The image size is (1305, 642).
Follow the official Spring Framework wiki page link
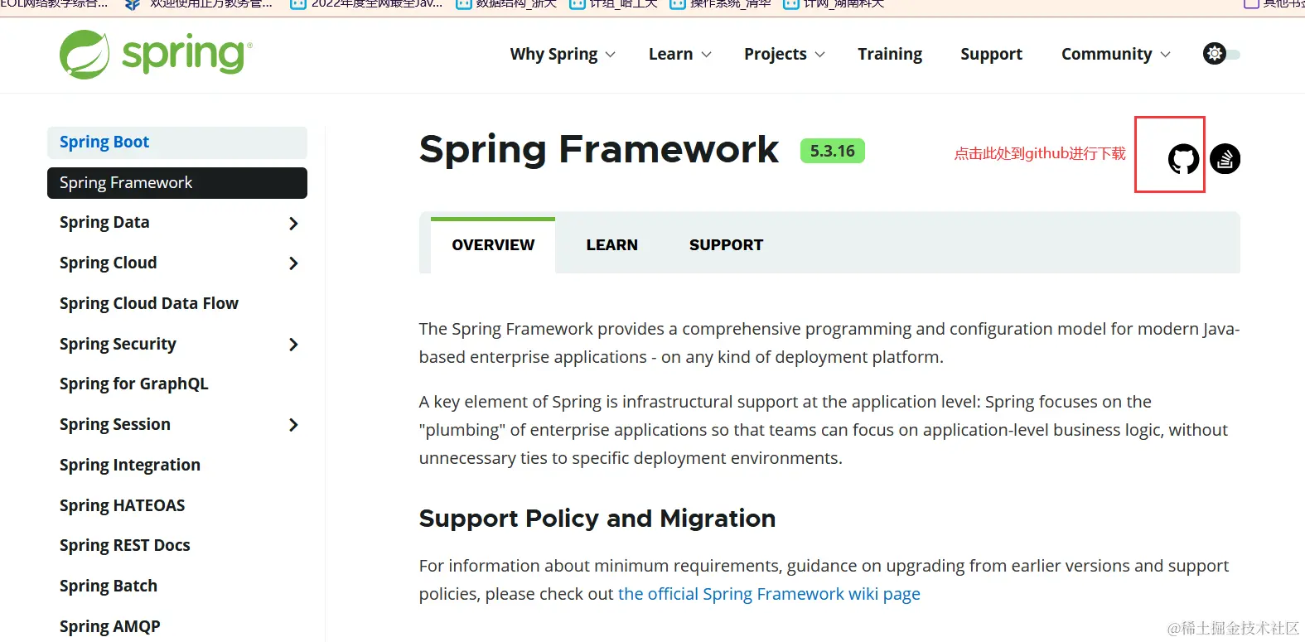(769, 594)
